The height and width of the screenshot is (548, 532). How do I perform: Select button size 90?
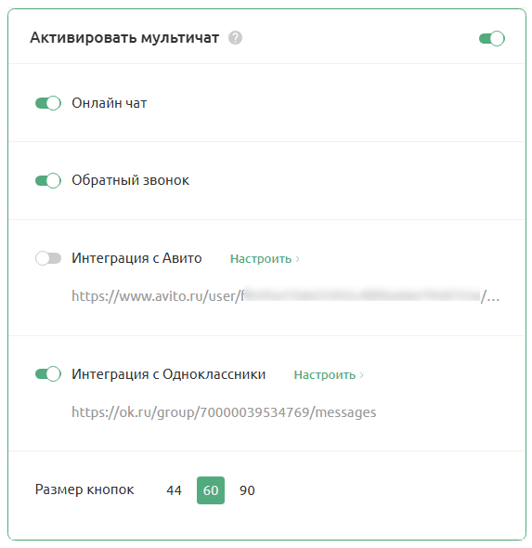tap(247, 490)
